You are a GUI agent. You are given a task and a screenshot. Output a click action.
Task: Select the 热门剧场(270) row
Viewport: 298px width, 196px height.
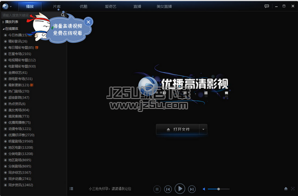(19, 92)
